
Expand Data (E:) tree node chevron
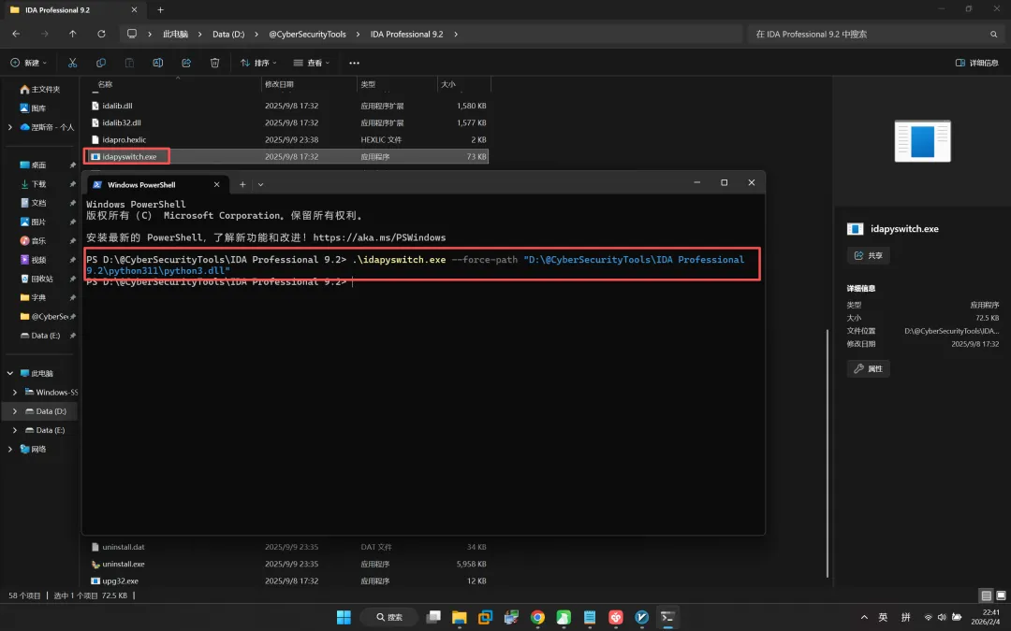[15, 430]
